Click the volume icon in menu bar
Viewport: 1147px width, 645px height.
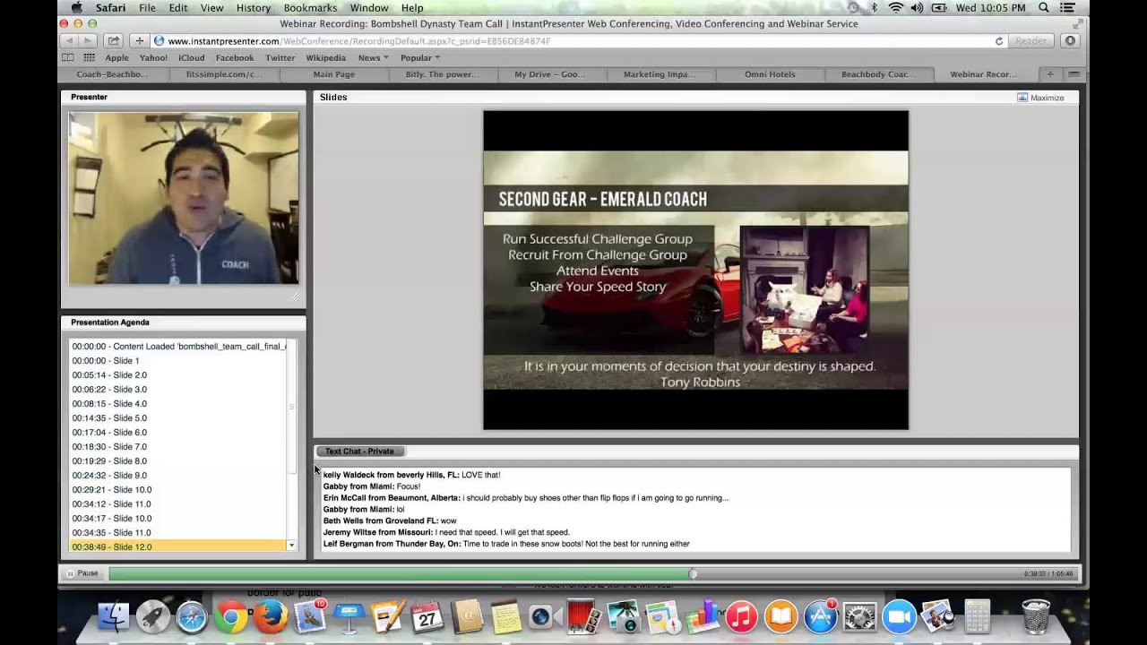click(x=917, y=8)
